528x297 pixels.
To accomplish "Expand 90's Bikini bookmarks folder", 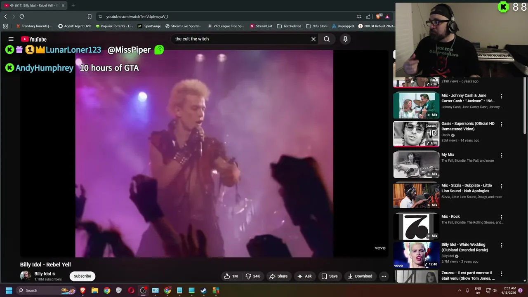I will [x=317, y=26].
